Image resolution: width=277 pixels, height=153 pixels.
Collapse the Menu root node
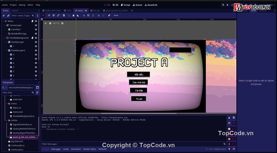3,21
